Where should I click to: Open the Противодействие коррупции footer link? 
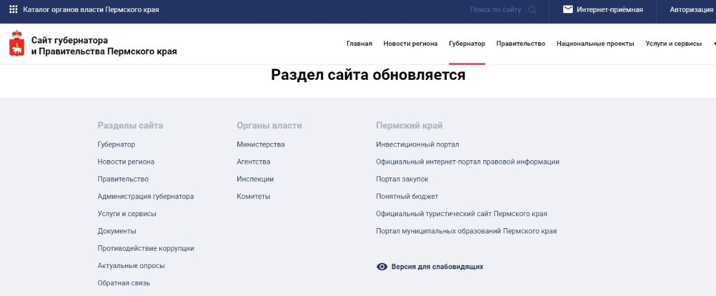click(146, 248)
